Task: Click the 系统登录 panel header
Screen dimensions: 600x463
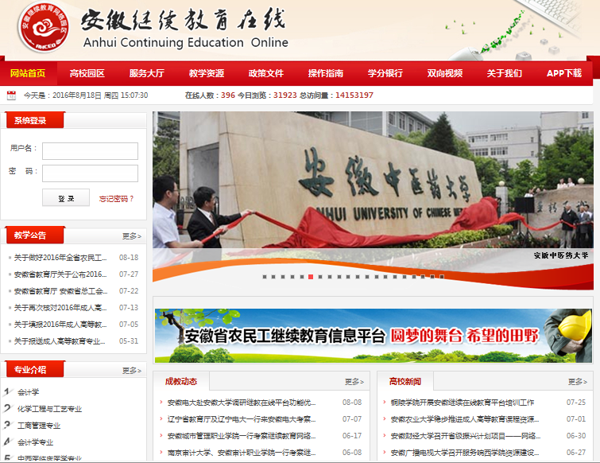Action: pos(35,120)
